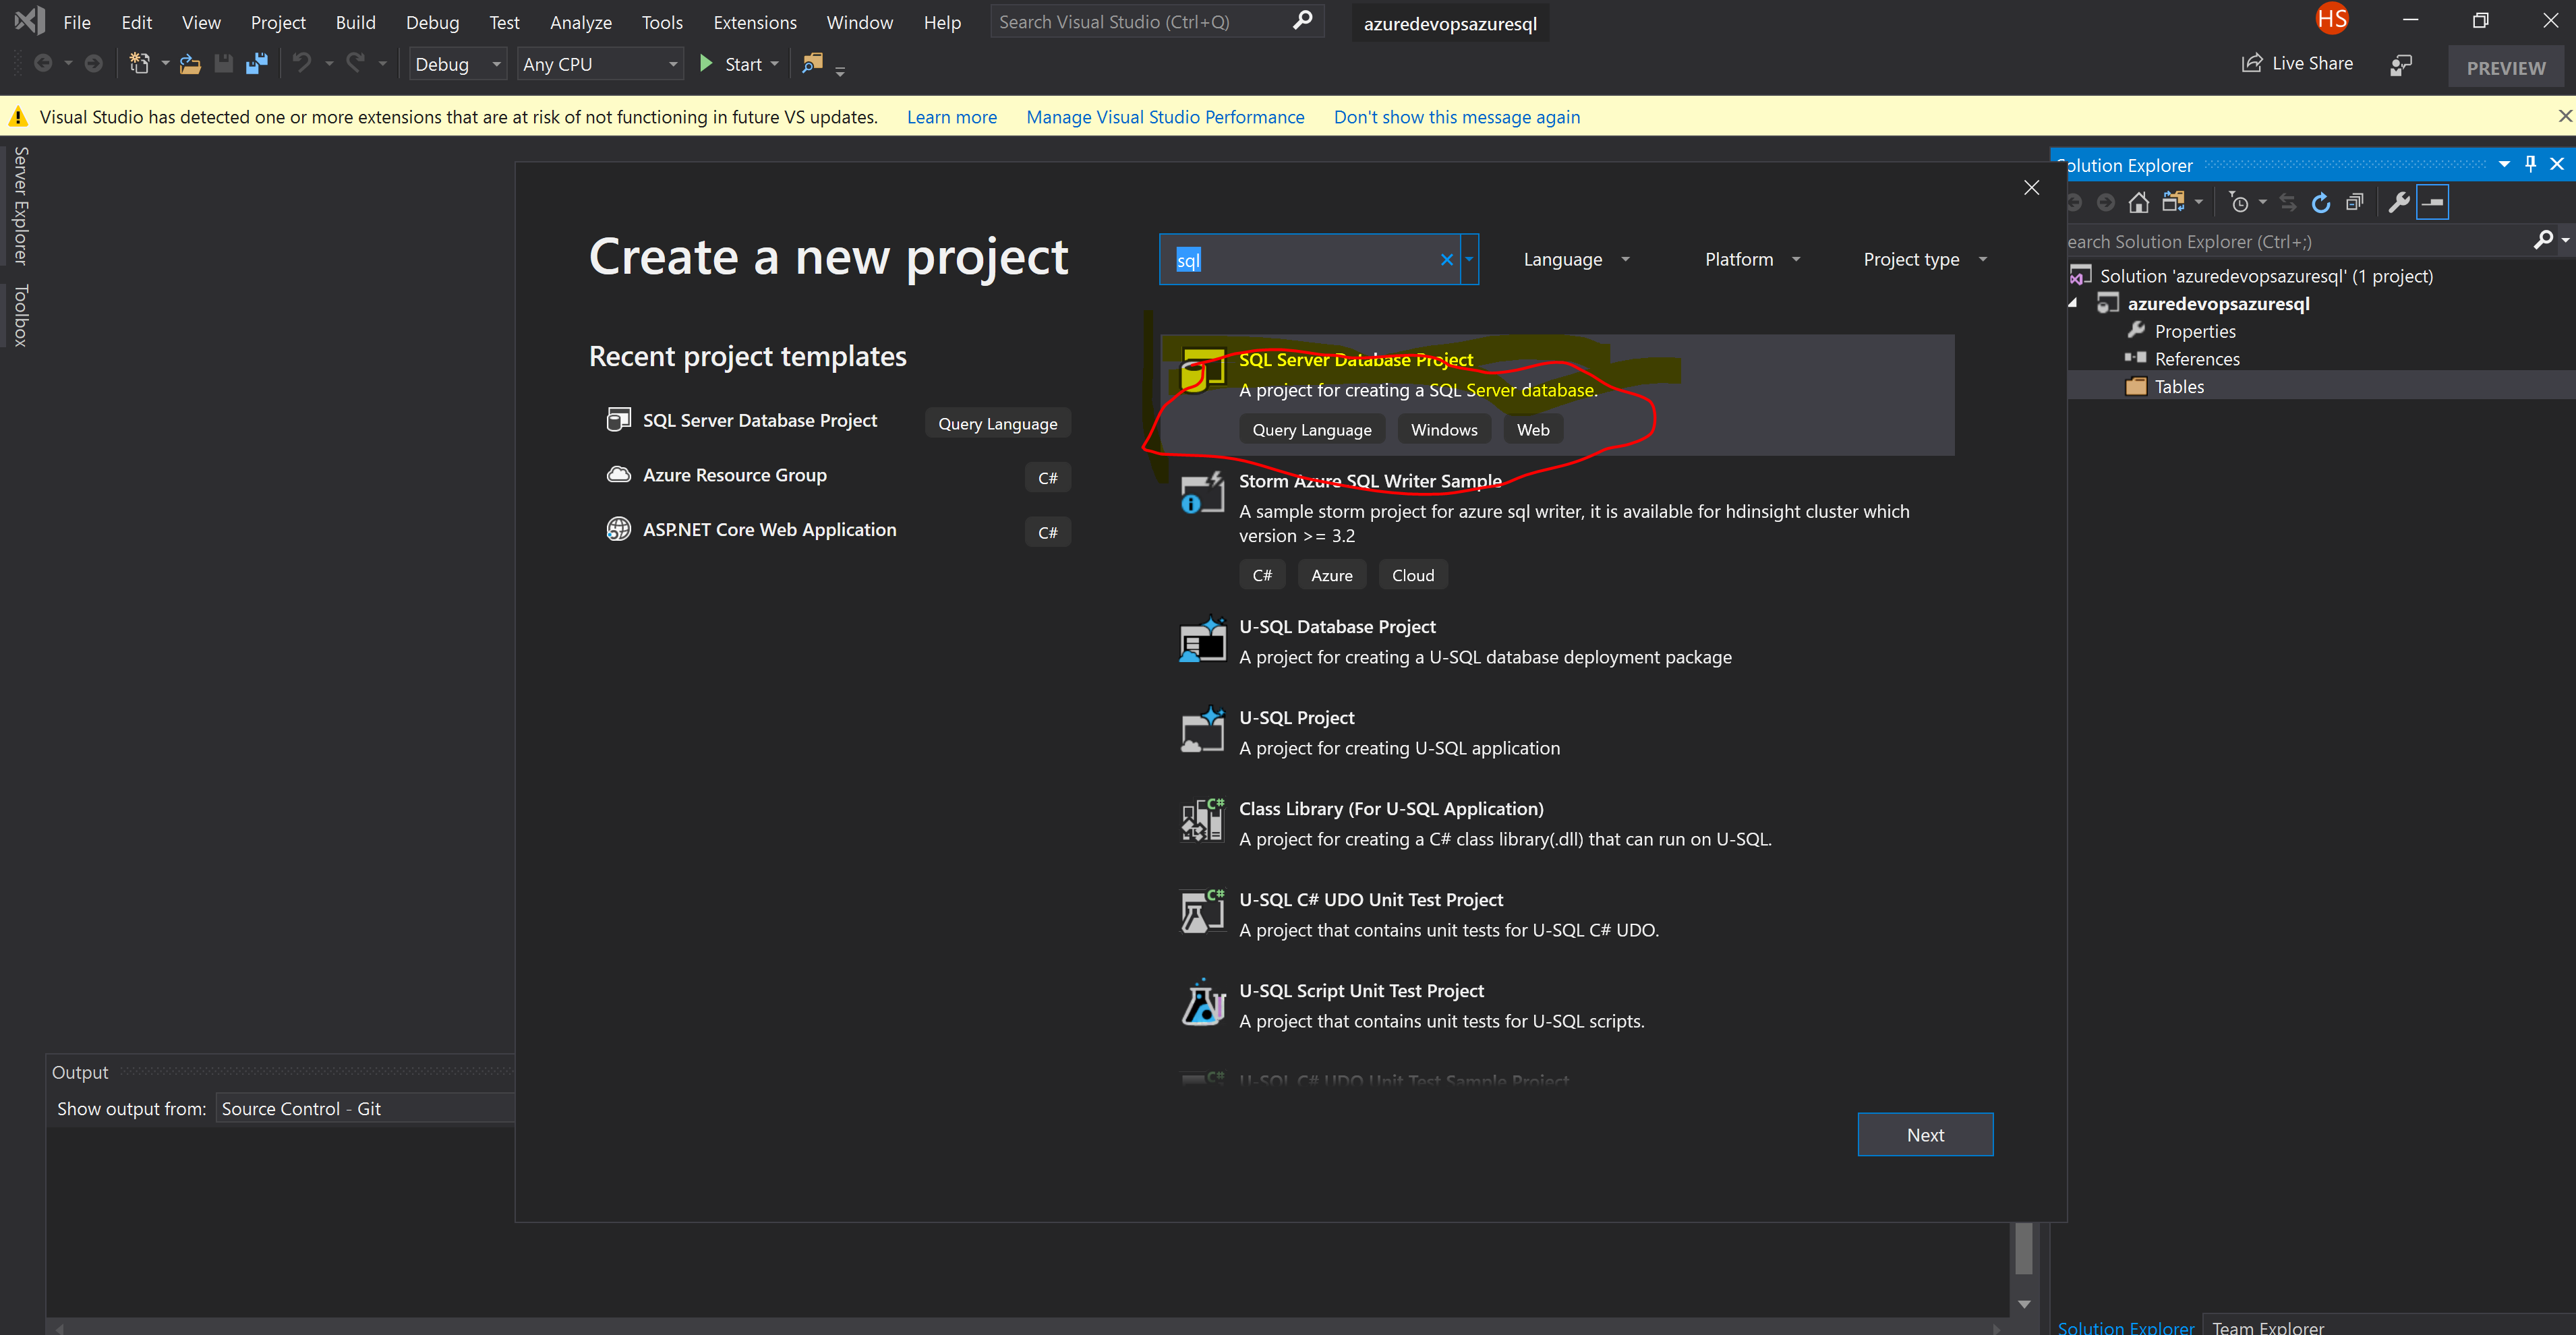Click the Learn more link

(951, 117)
